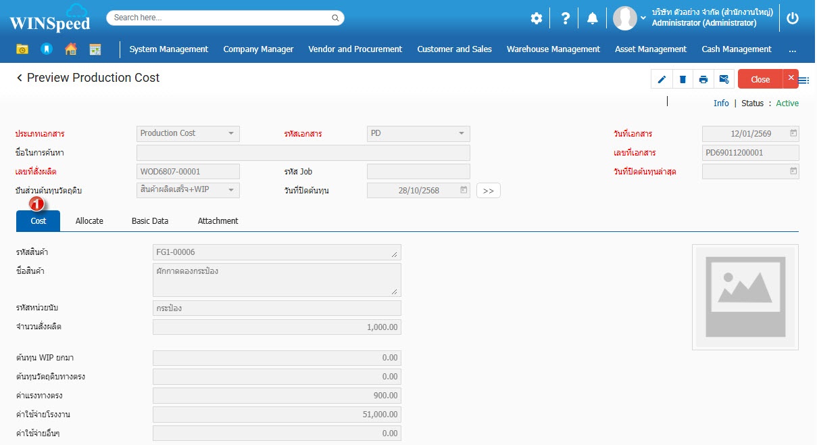This screenshot has width=817, height=445.
Task: Open settings via the gear icon
Action: pyautogui.click(x=537, y=19)
